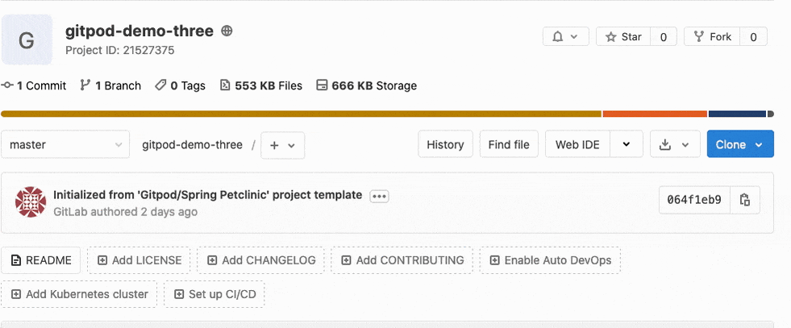
Task: Copy commit SHA with clipboard icon
Action: point(744,200)
